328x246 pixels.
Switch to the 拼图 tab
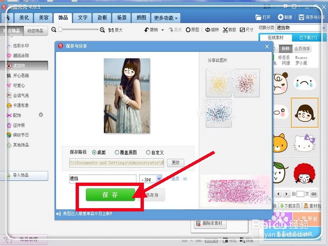pyautogui.click(x=141, y=18)
